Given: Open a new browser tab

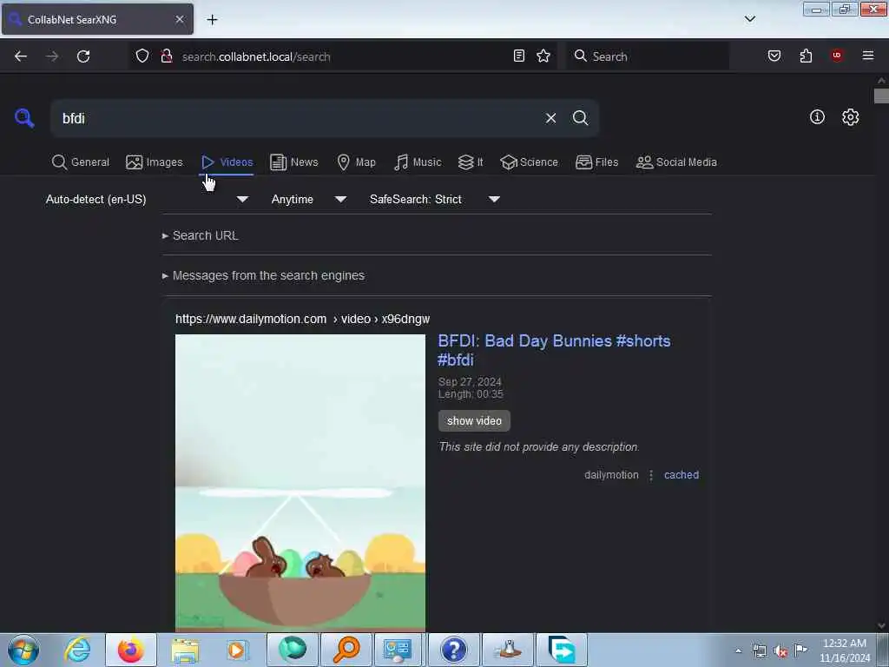Looking at the screenshot, I should (x=212, y=20).
